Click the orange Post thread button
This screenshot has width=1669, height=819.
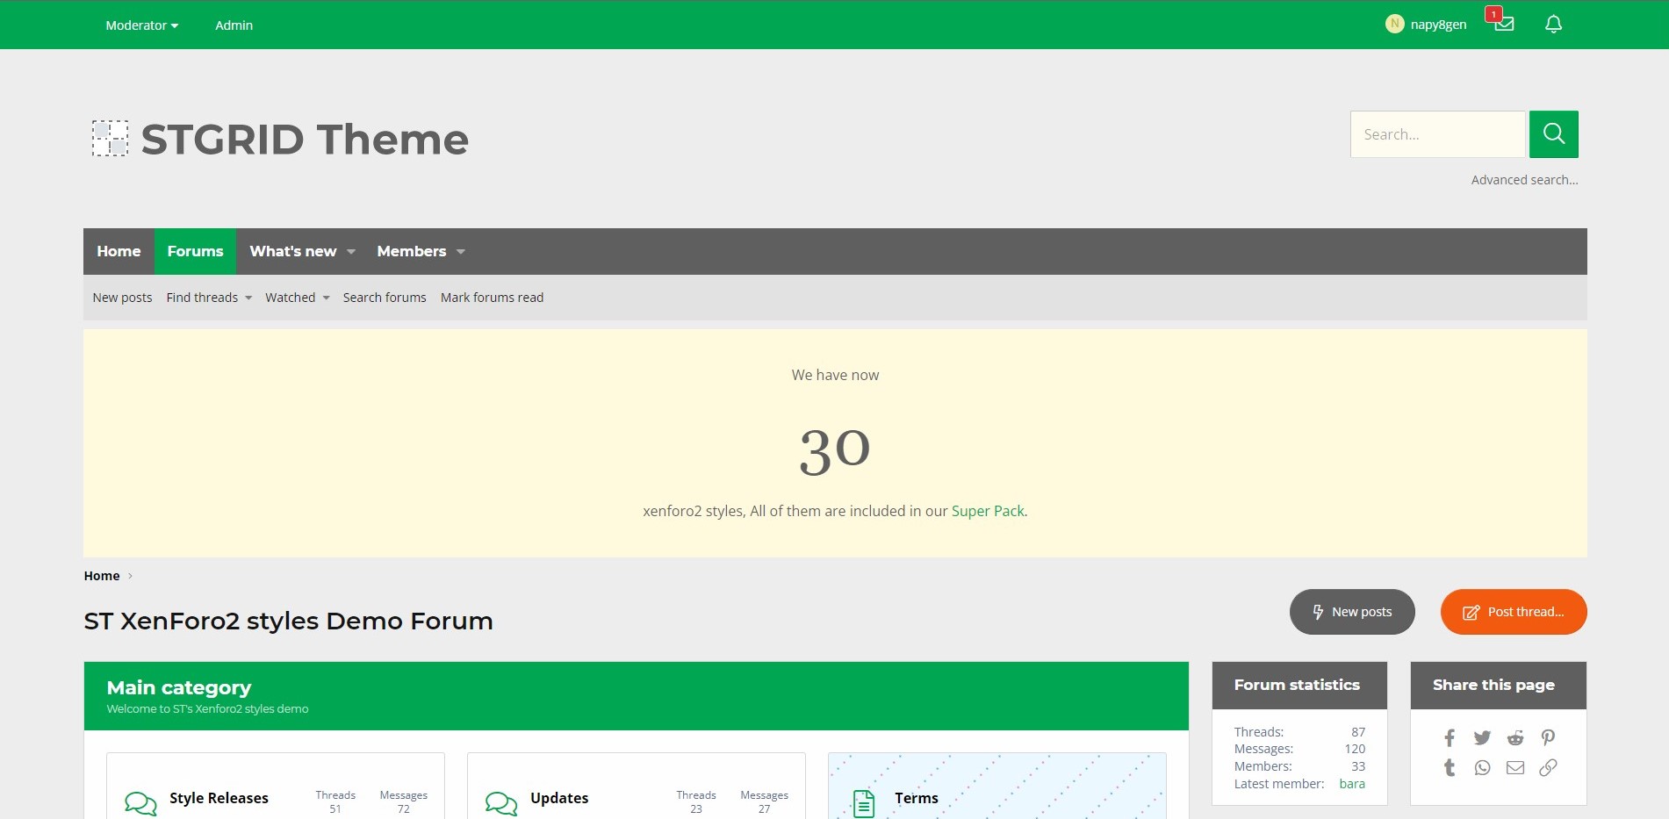[1514, 612]
